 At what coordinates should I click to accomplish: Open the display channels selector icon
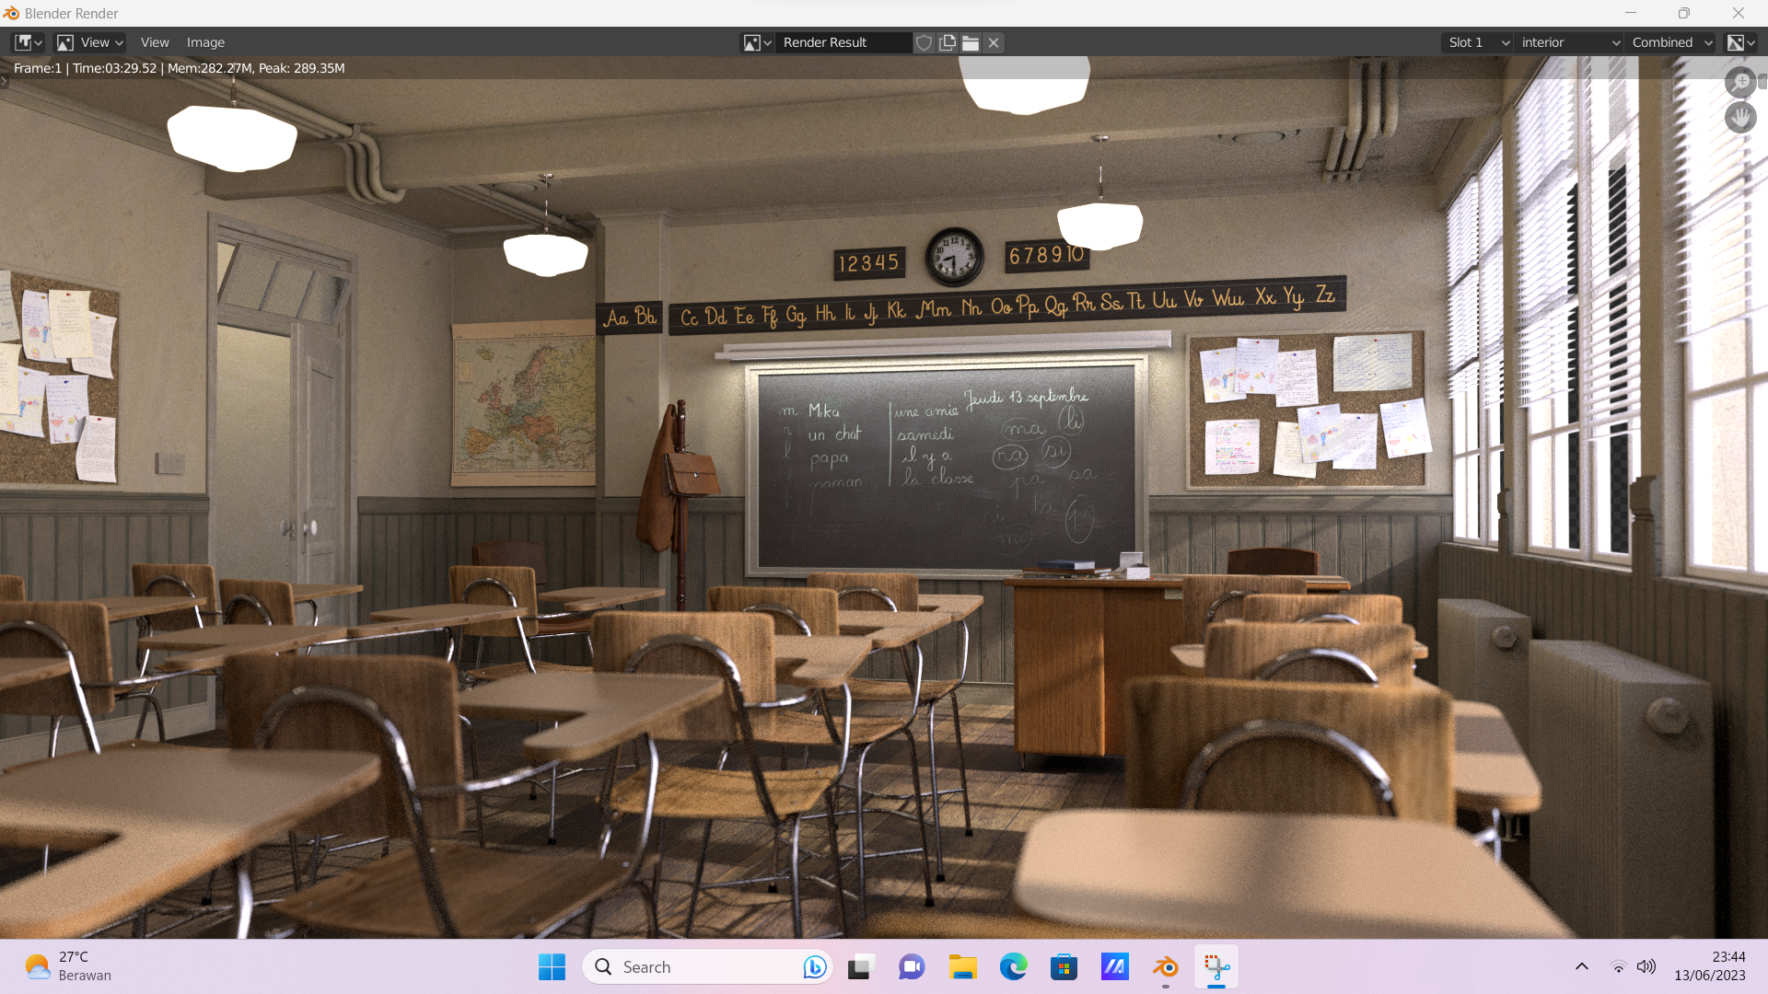click(1740, 42)
